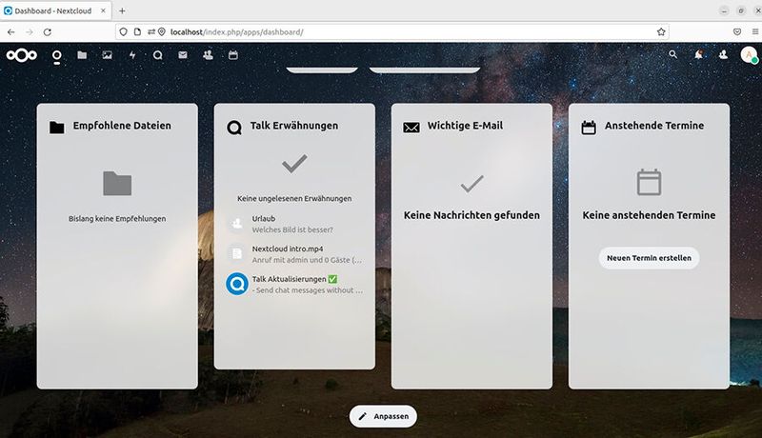Screen dimensions: 762x438
Task: Click the Nextcloud logo
Action: pyautogui.click(x=21, y=55)
